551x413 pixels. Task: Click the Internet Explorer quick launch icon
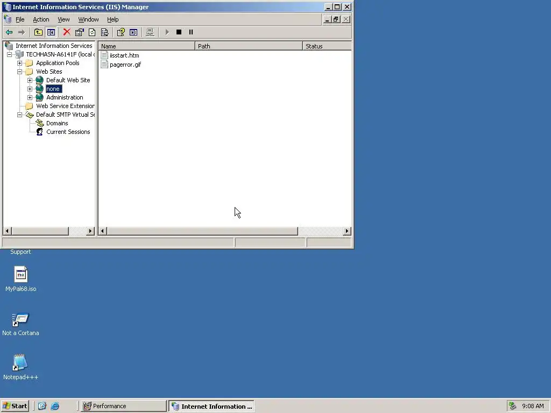click(55, 406)
